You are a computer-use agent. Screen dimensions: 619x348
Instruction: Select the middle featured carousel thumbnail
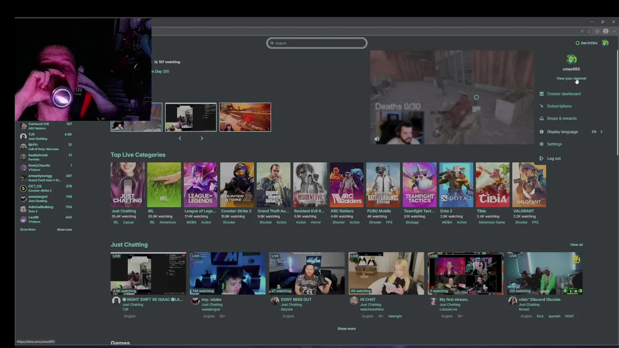191,117
